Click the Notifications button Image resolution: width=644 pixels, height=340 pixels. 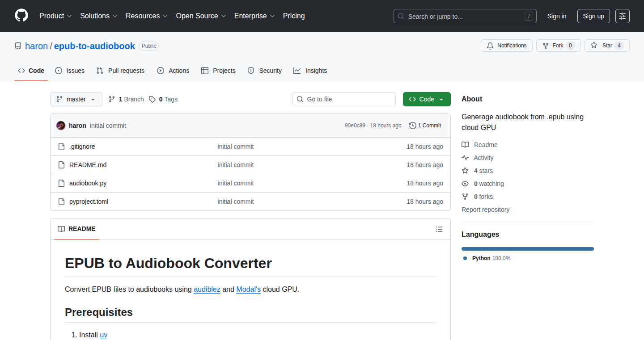click(x=507, y=46)
